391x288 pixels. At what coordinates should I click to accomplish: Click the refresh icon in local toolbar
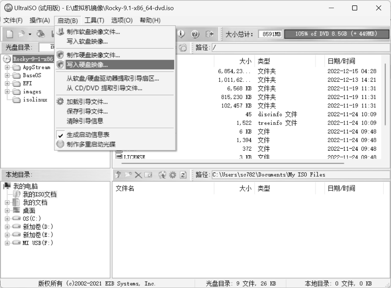183,175
